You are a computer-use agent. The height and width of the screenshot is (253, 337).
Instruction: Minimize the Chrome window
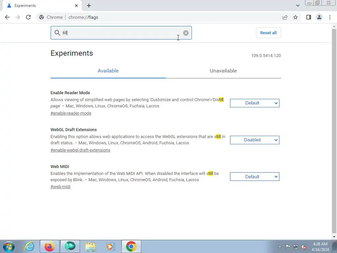point(309,3)
